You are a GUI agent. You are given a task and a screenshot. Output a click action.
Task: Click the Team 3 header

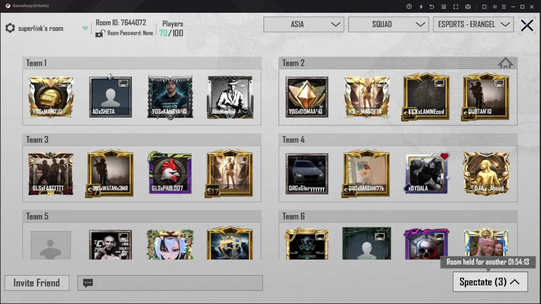point(142,140)
